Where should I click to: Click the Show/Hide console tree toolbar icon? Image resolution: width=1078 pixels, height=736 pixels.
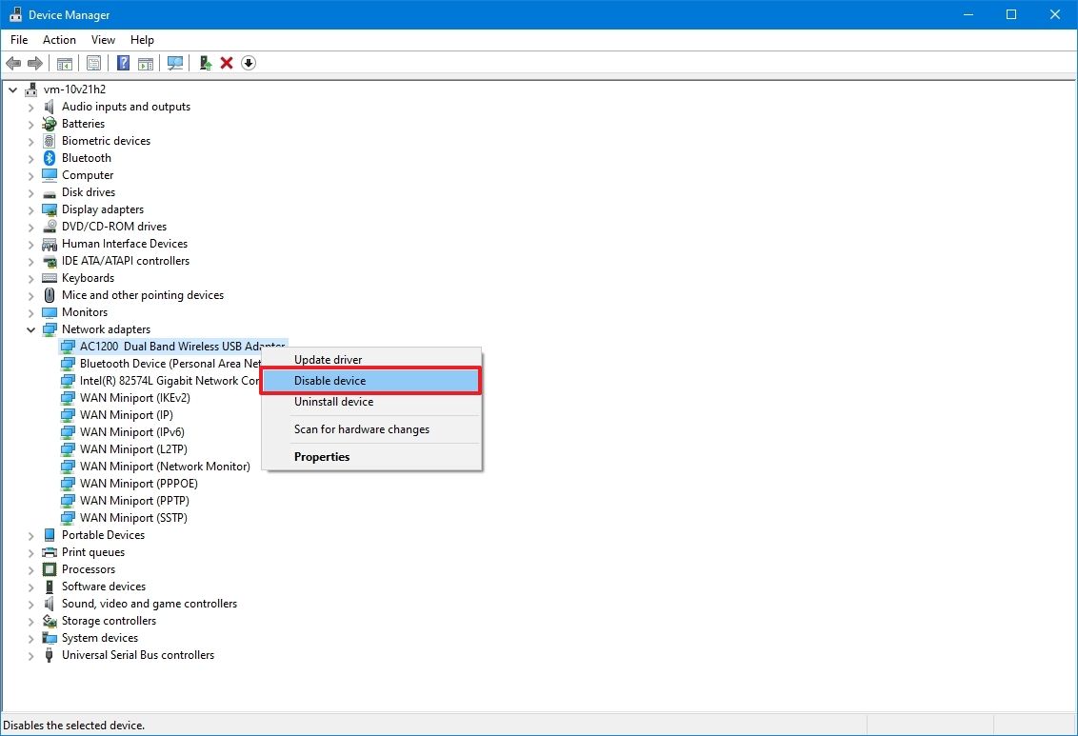[x=64, y=63]
